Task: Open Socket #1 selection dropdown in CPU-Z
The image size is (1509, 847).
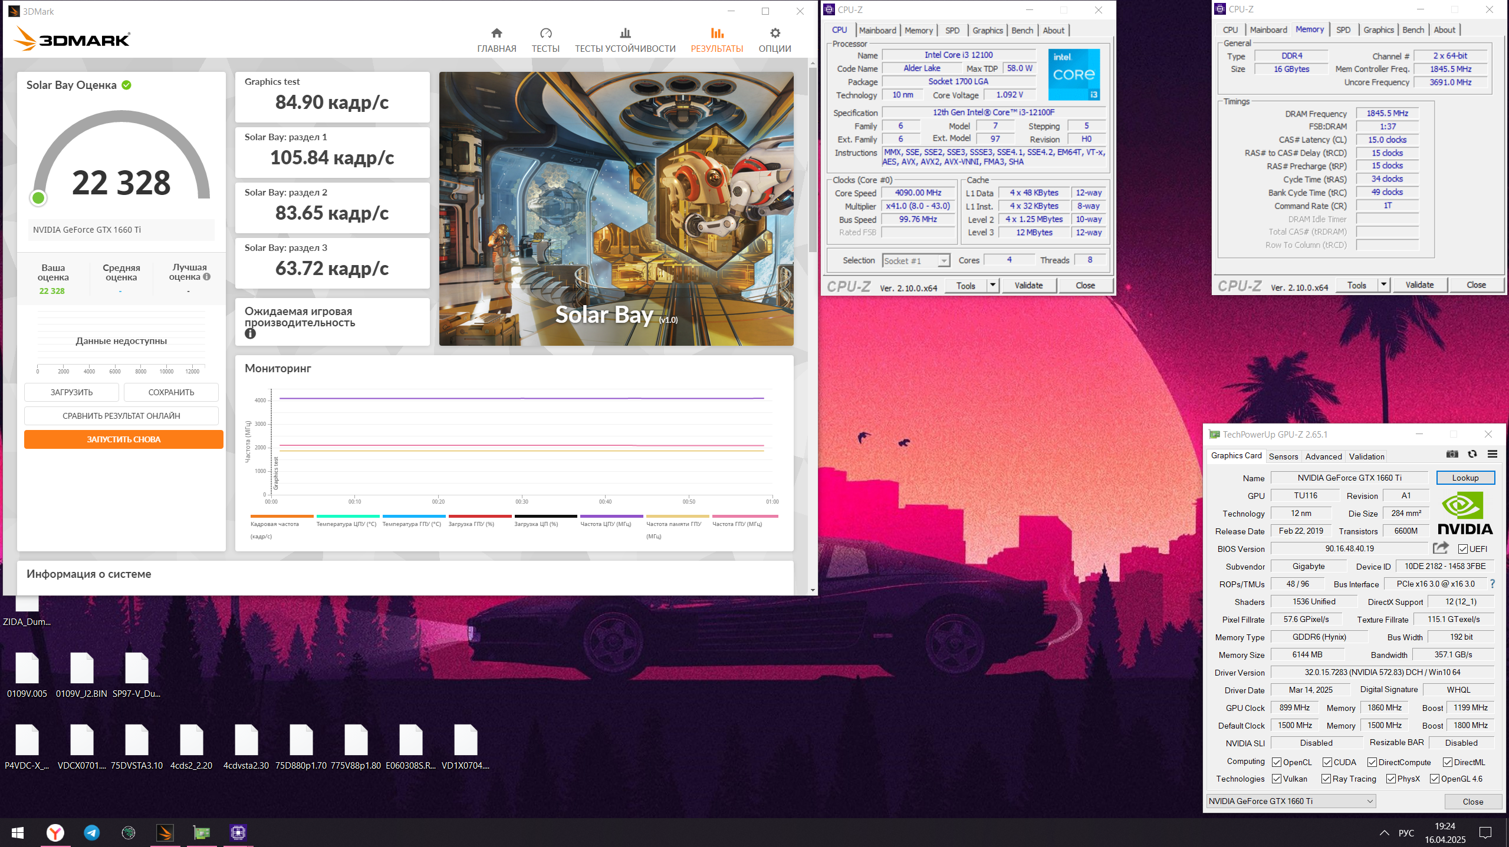Action: pyautogui.click(x=916, y=261)
